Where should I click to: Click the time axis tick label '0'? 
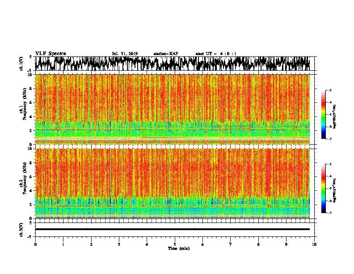point(35,244)
